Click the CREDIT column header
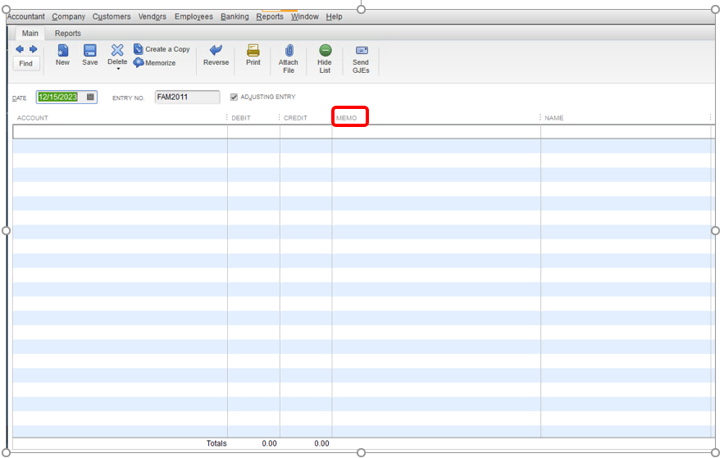The width and height of the screenshot is (724, 458). pos(295,118)
